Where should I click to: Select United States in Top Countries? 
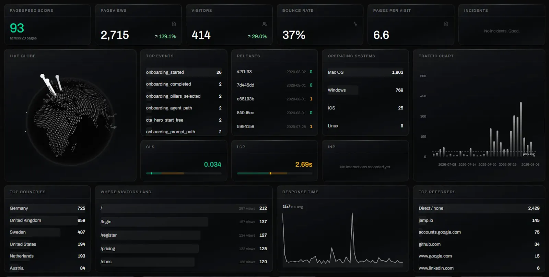pos(47,244)
